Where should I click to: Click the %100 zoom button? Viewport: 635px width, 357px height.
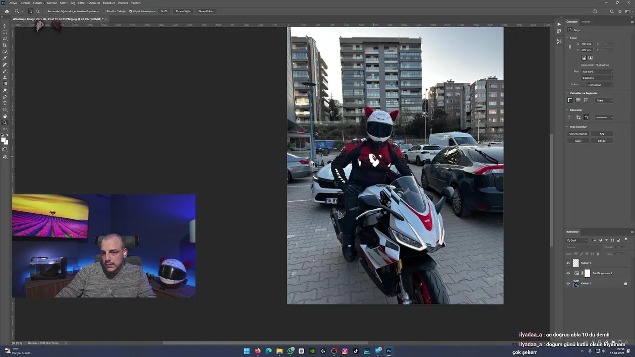click(x=164, y=11)
